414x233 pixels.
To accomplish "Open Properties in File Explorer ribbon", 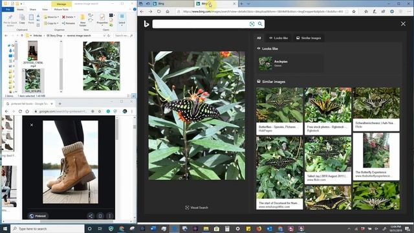I will [102, 19].
